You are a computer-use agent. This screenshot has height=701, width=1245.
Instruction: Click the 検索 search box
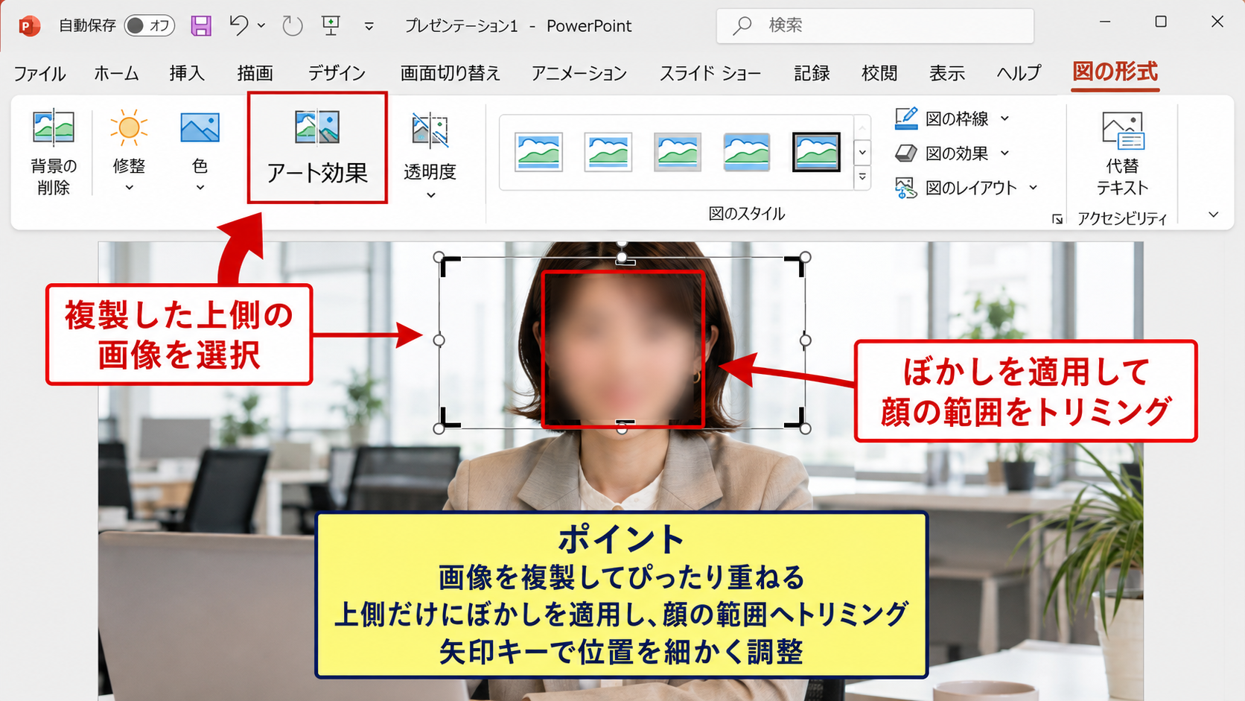click(875, 26)
